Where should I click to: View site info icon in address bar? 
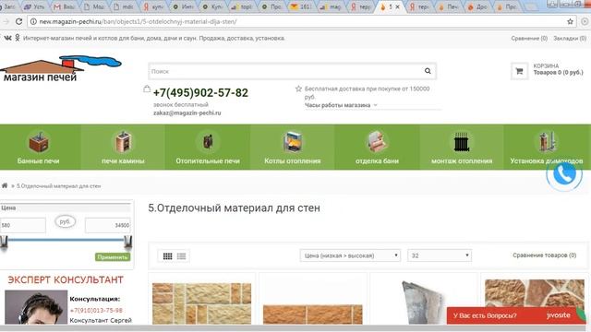33,22
